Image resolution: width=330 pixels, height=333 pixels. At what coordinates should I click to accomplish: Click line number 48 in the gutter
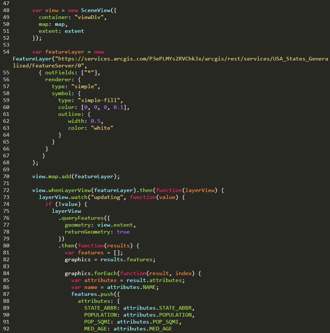pos(5,10)
